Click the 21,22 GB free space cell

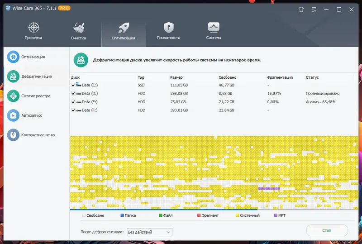(x=227, y=102)
